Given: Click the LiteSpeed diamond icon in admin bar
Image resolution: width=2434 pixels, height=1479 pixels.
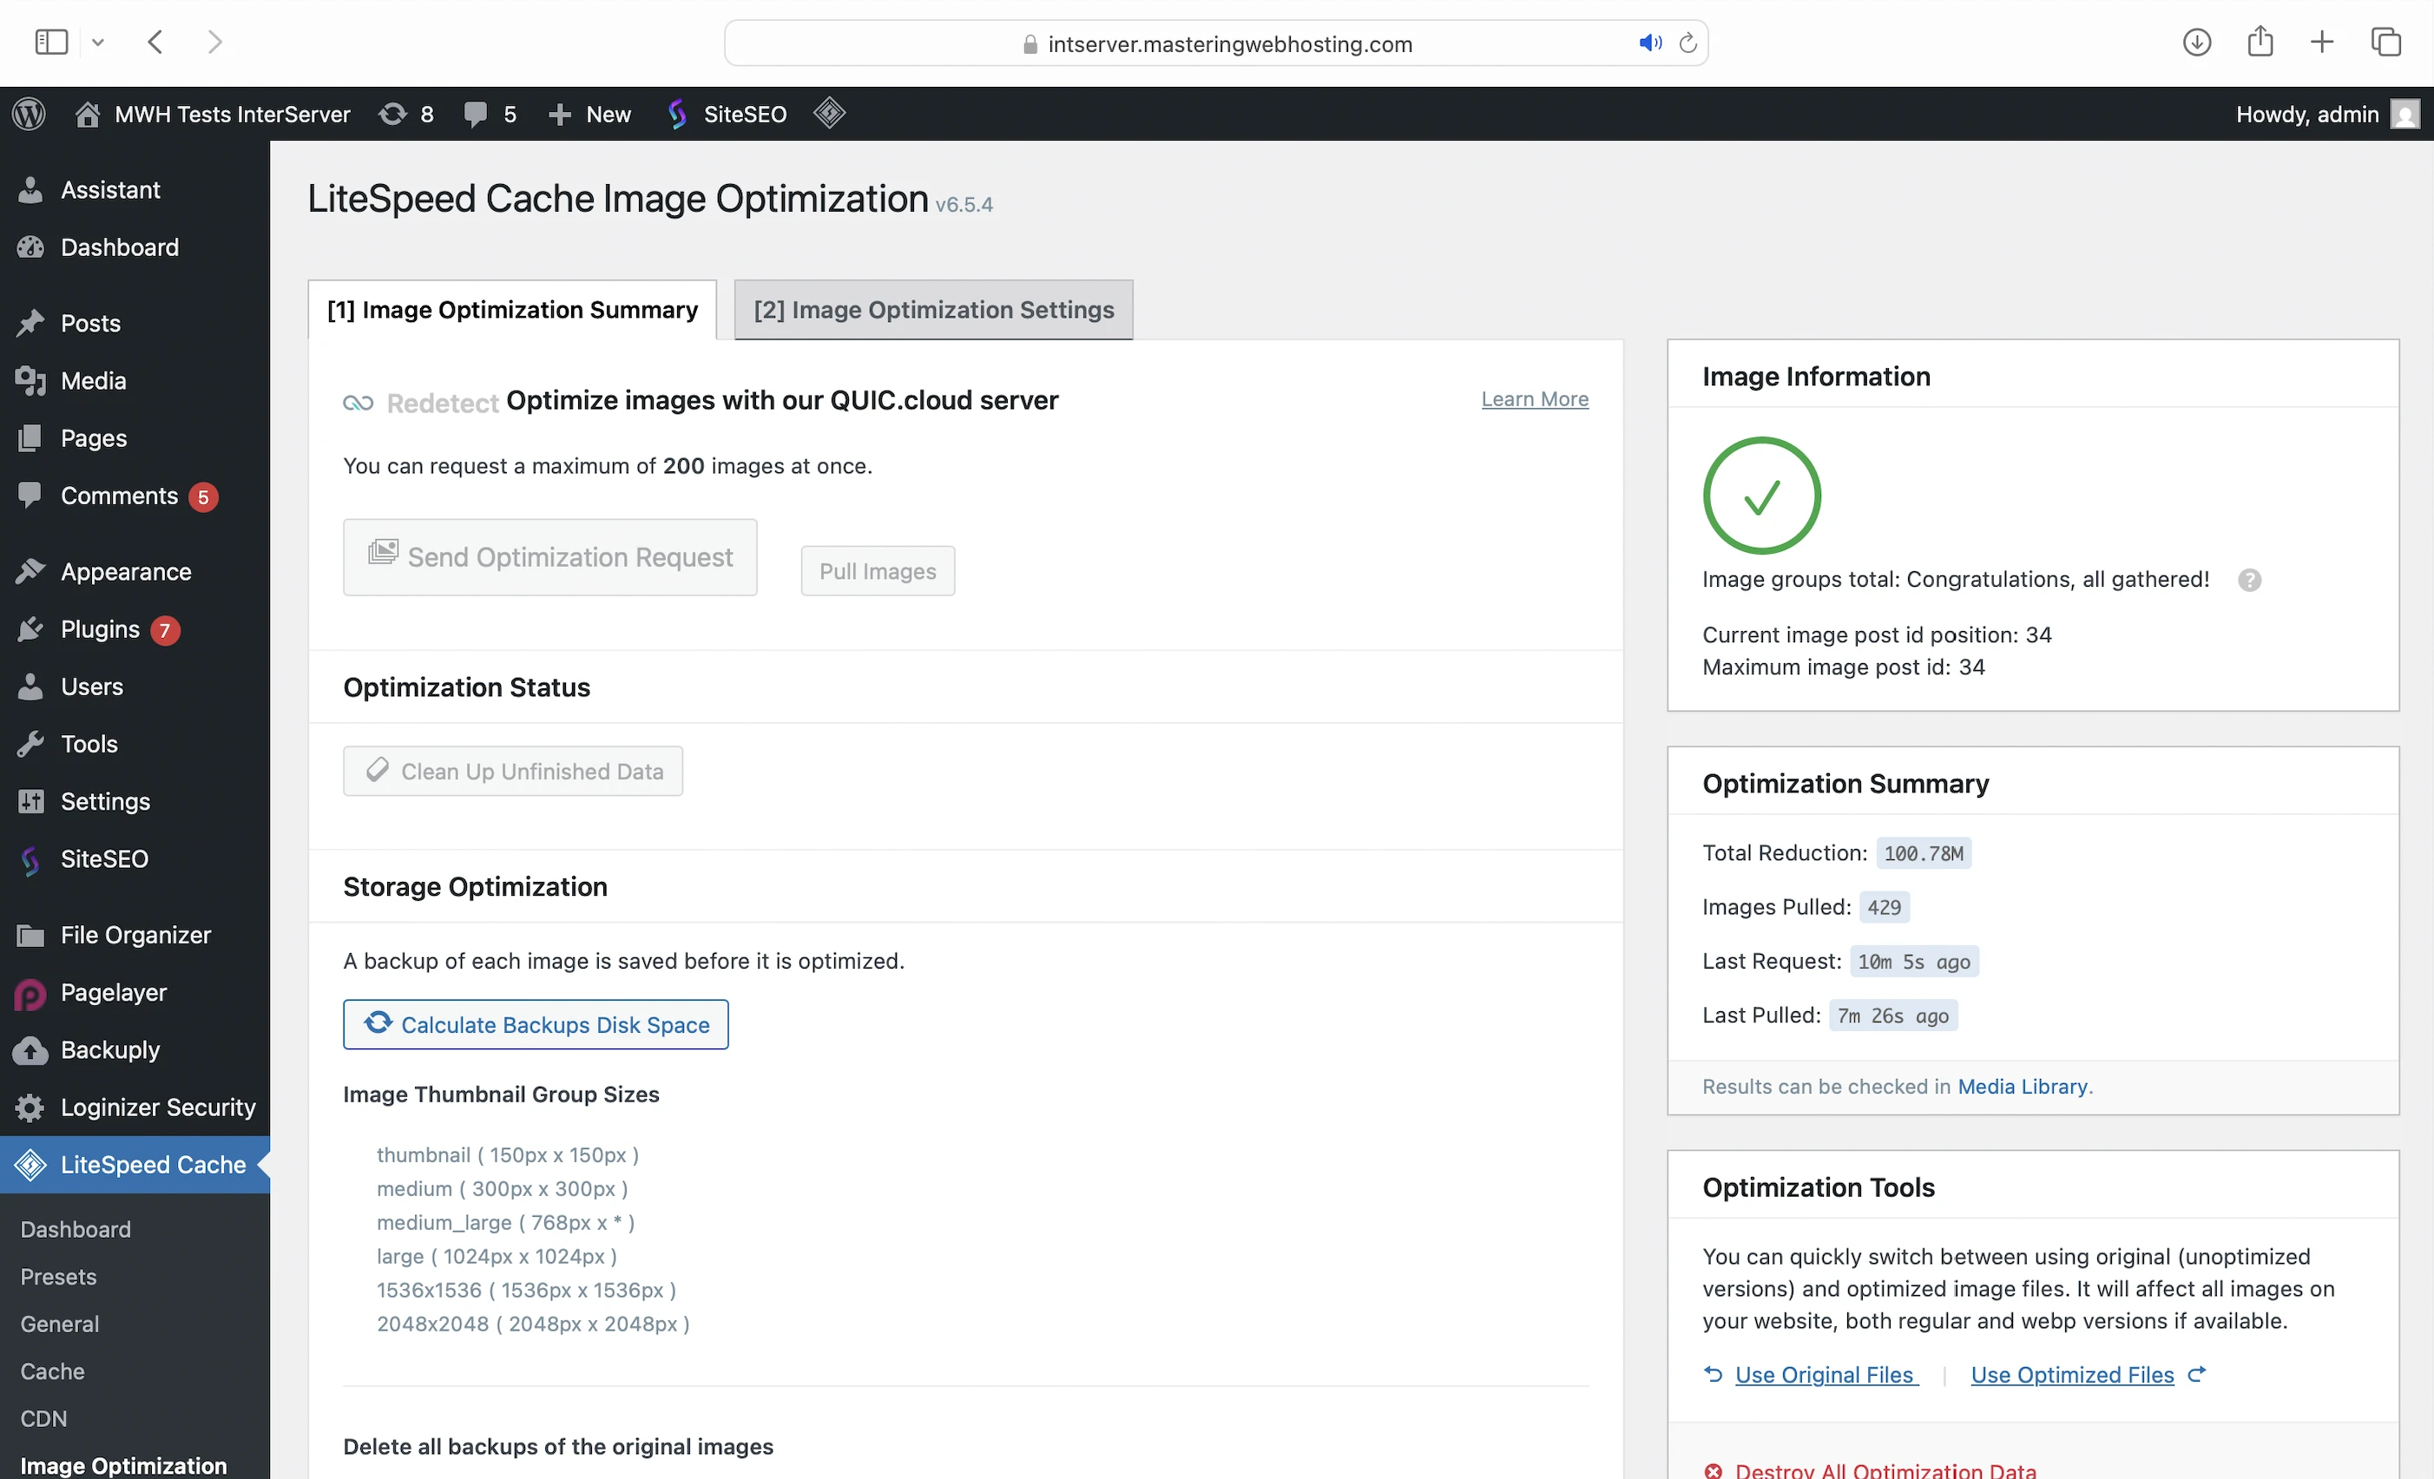Looking at the screenshot, I should (x=829, y=113).
